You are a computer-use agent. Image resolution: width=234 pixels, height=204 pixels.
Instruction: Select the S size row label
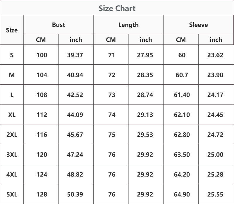tap(12, 55)
